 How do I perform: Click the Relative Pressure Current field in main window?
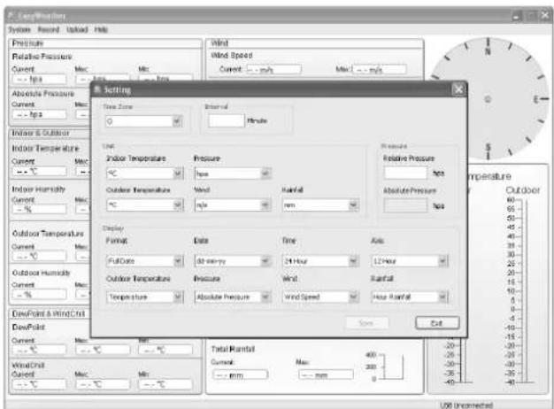39,79
